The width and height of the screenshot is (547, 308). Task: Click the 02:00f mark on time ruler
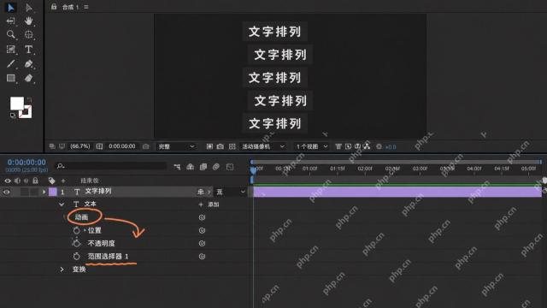point(365,169)
